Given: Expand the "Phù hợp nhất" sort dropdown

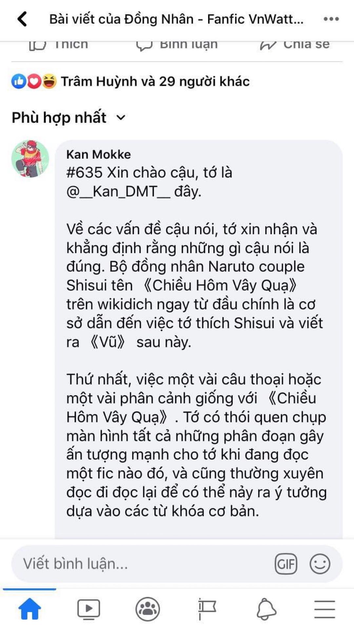Looking at the screenshot, I should pyautogui.click(x=69, y=117).
